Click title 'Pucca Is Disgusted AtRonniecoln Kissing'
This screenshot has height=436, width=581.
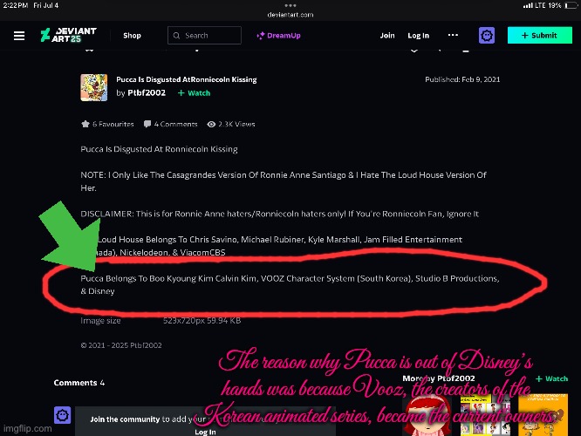187,79
